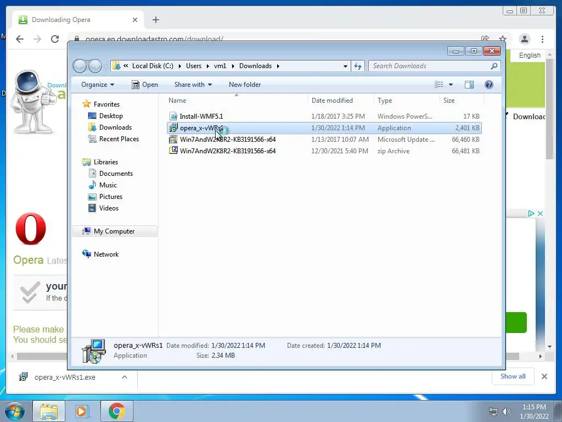The image size is (562, 422).
Task: Reload the Chrome page
Action: coord(55,39)
